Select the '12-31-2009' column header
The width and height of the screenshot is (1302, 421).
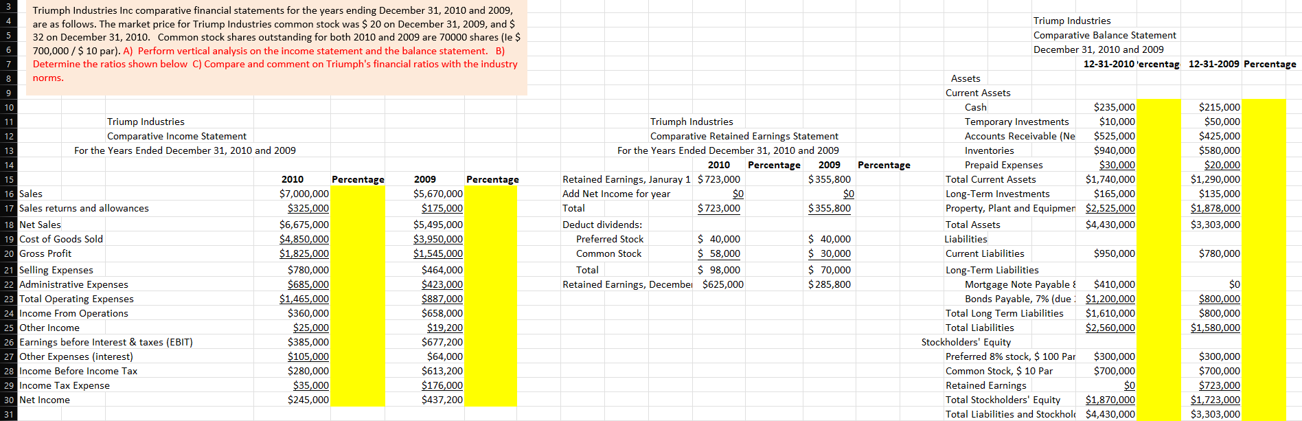pos(1213,64)
